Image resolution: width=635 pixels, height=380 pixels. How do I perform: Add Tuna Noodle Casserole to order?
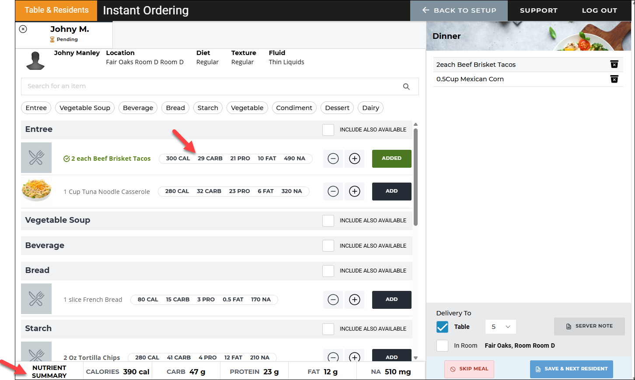point(391,191)
